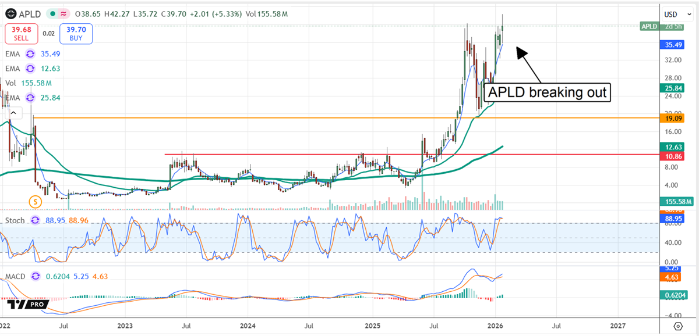Image resolution: width=699 pixels, height=336 pixels.
Task: Refresh the EMA 12.63 indicator with its reload icon
Action: 30,68
